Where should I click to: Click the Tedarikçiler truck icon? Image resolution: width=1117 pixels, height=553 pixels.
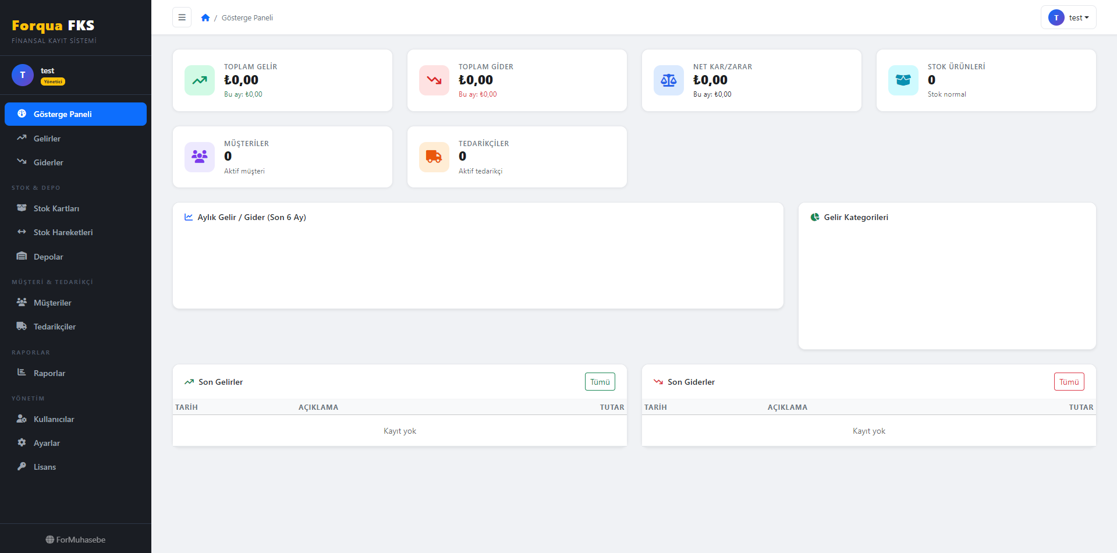[434, 157]
